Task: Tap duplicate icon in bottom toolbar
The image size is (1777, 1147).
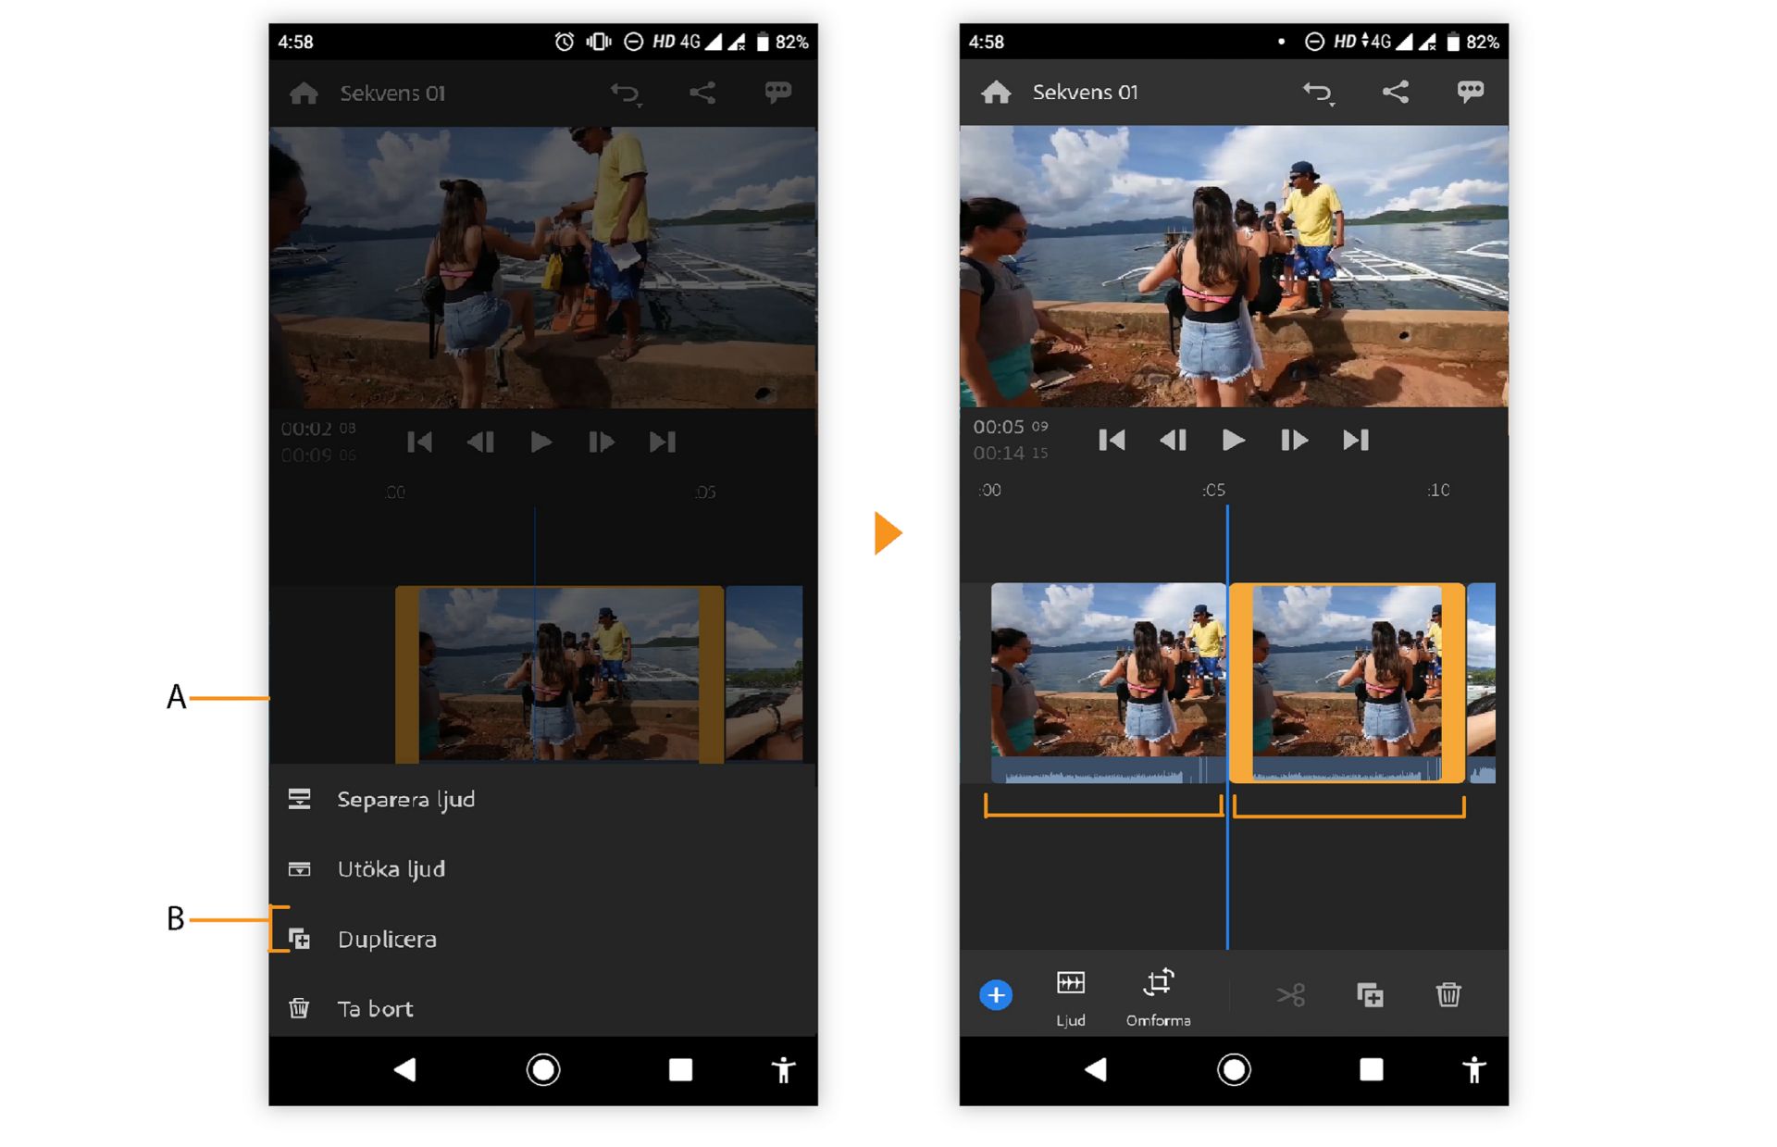Action: (1370, 995)
